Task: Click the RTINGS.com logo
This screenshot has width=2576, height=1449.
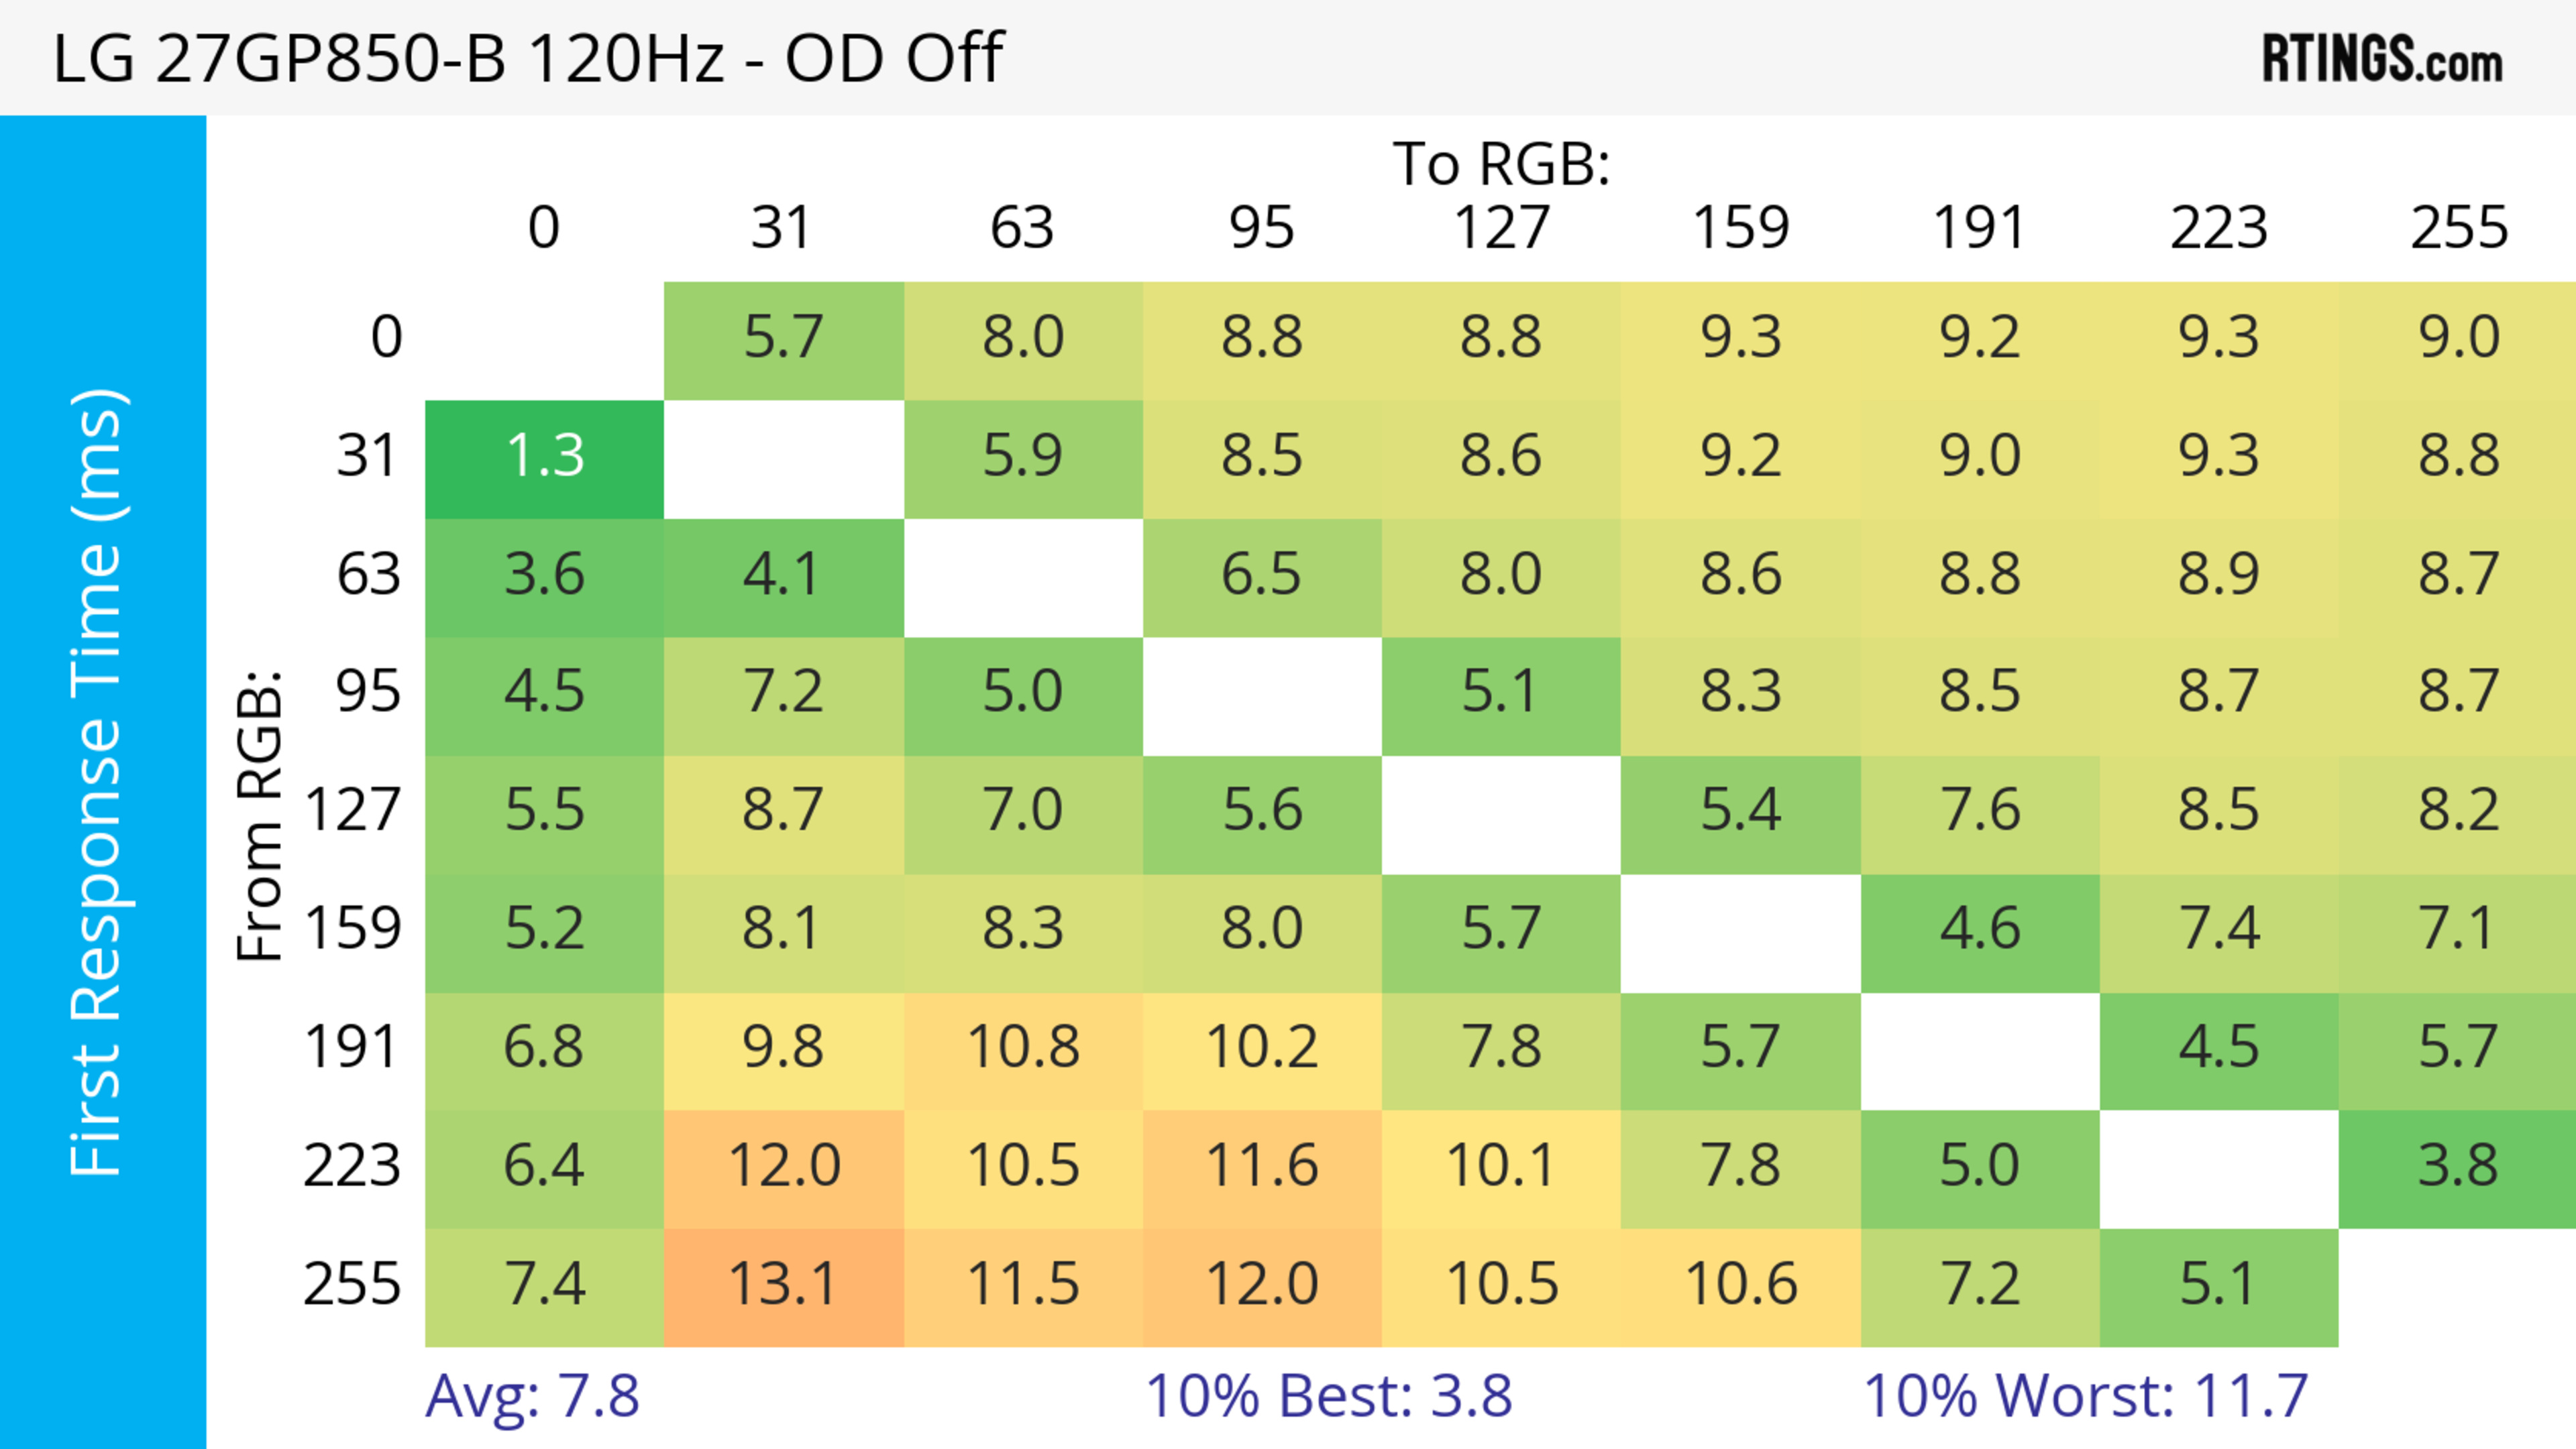Action: coord(2382,58)
